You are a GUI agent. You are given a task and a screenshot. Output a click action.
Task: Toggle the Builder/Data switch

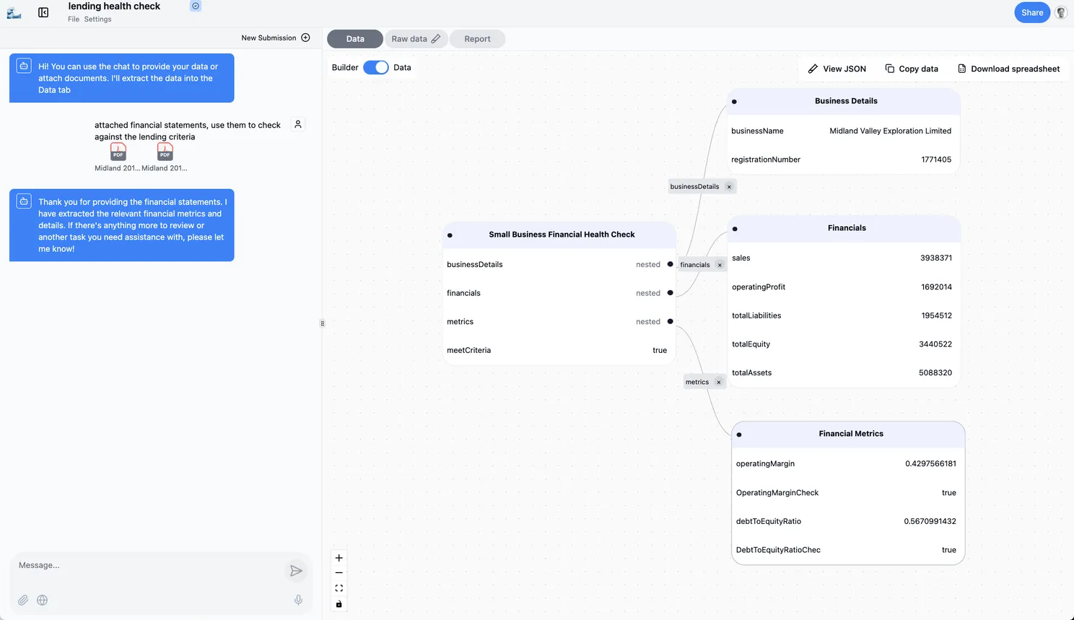click(x=375, y=67)
